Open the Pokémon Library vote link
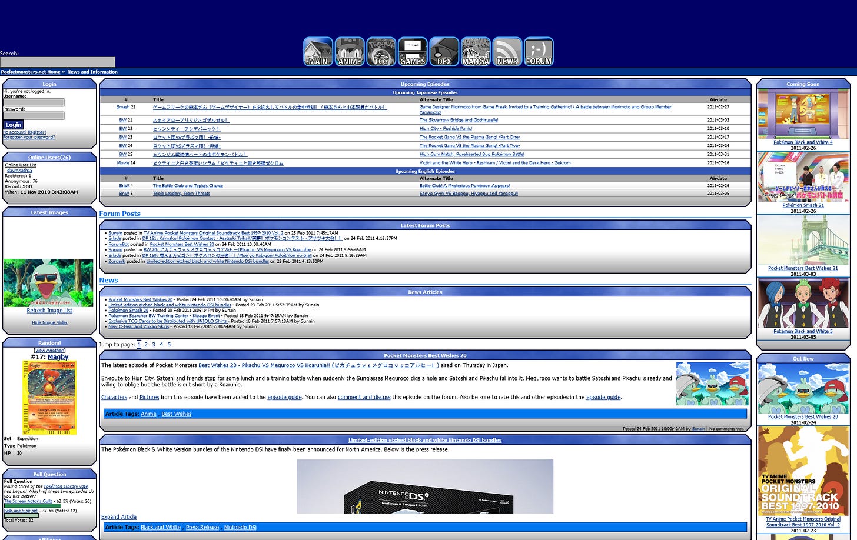The height and width of the screenshot is (540, 857). click(x=66, y=486)
